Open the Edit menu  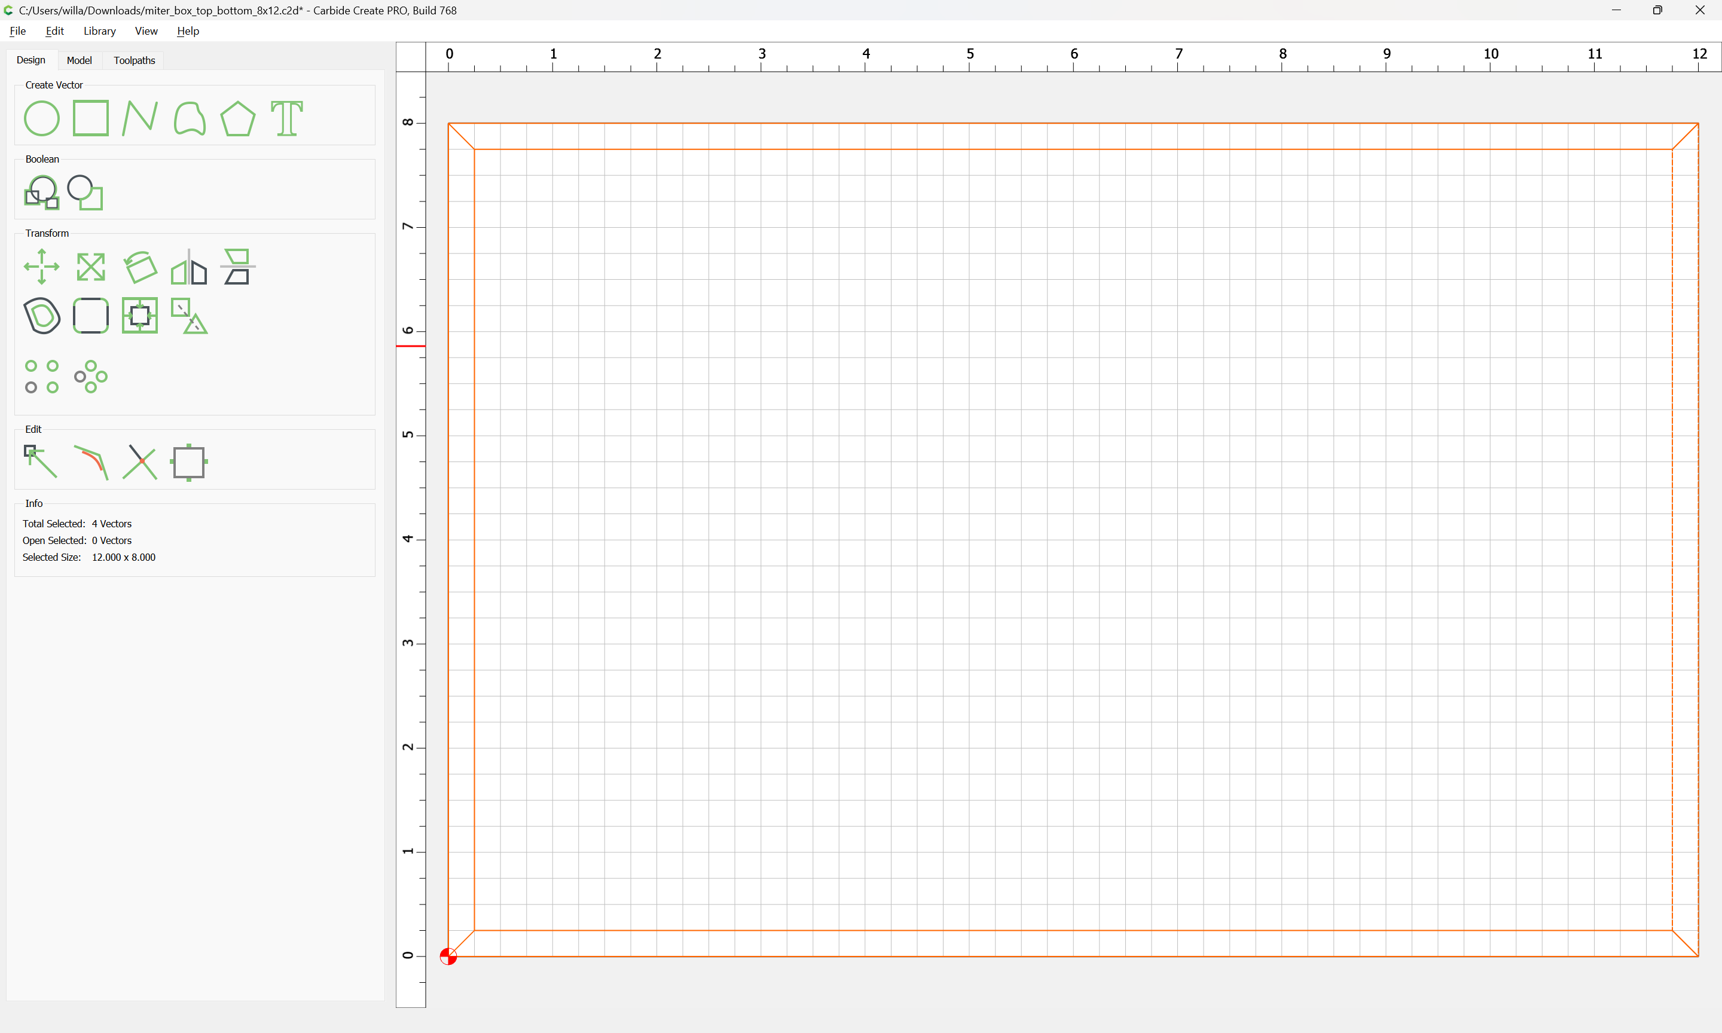tap(55, 30)
